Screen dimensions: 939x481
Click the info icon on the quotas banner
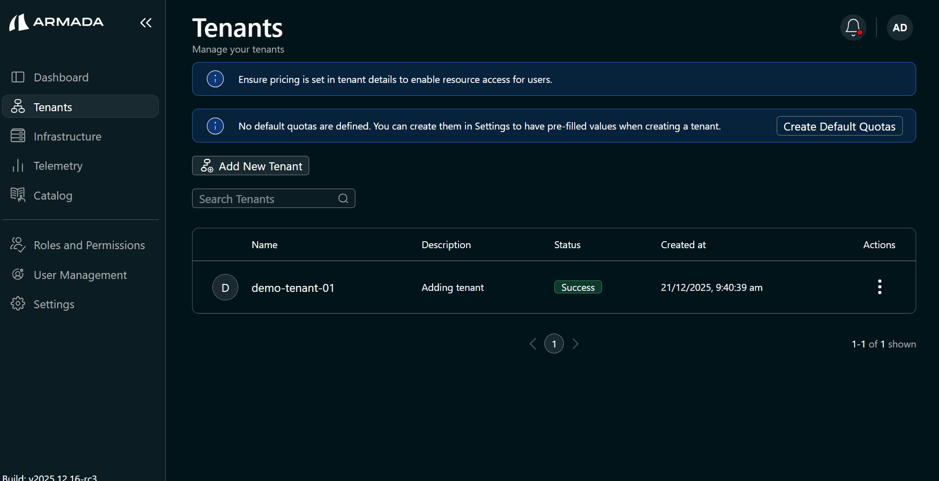coord(215,126)
